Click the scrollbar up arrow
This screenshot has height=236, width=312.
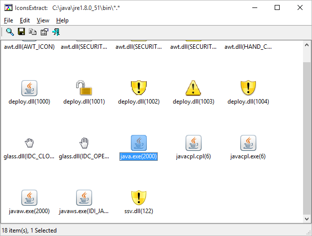pos(307,45)
